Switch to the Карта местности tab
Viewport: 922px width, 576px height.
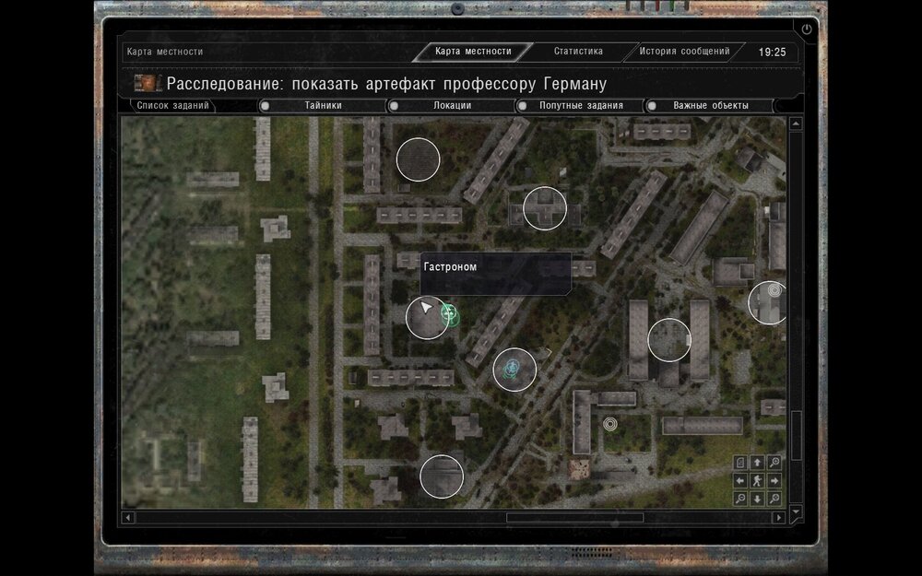(x=473, y=52)
